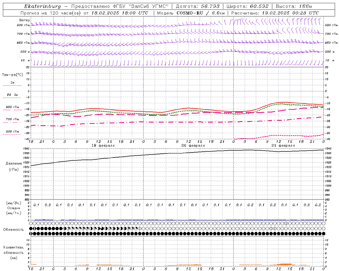Click the (мм/3ч.) unit label
Screen dimensions: 339x271
coord(14,203)
